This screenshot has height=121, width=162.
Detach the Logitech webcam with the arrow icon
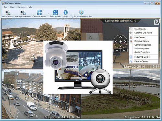point(156,22)
